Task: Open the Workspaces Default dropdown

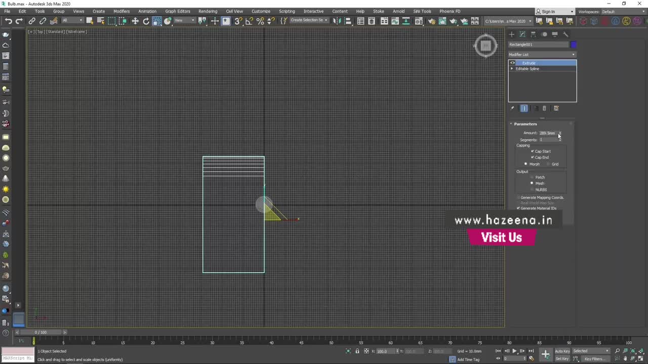Action: click(x=624, y=12)
